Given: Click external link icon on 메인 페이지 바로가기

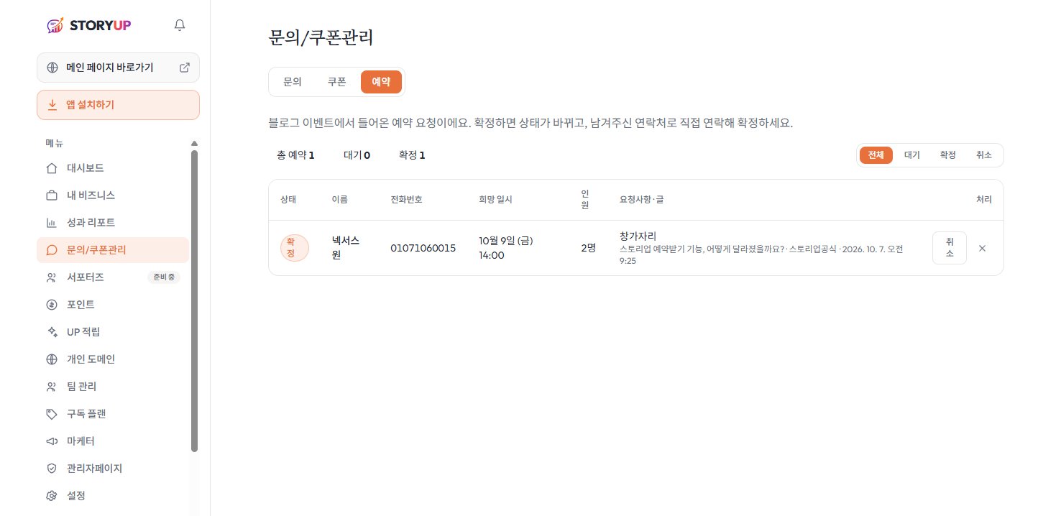Looking at the screenshot, I should coord(185,68).
